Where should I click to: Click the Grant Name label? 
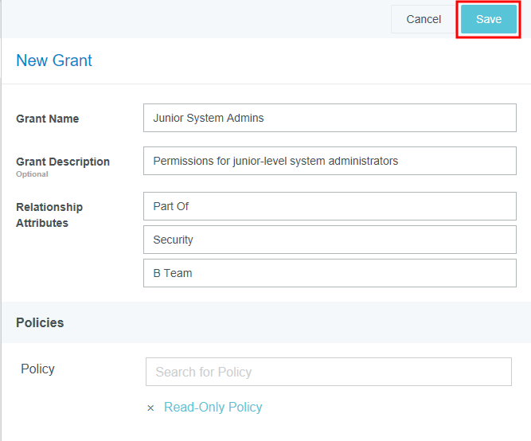point(47,119)
